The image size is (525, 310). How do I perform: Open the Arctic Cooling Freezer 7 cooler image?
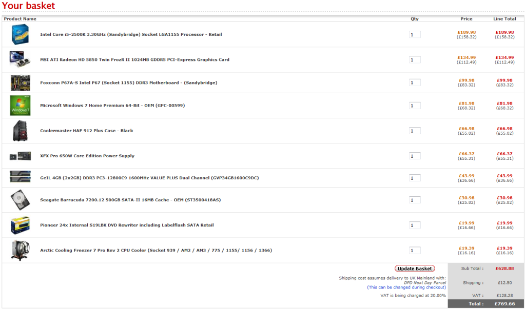[20, 250]
